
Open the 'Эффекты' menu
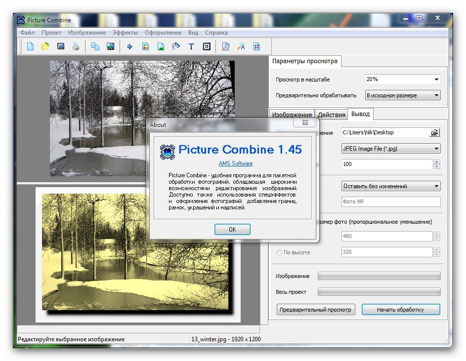(125, 33)
